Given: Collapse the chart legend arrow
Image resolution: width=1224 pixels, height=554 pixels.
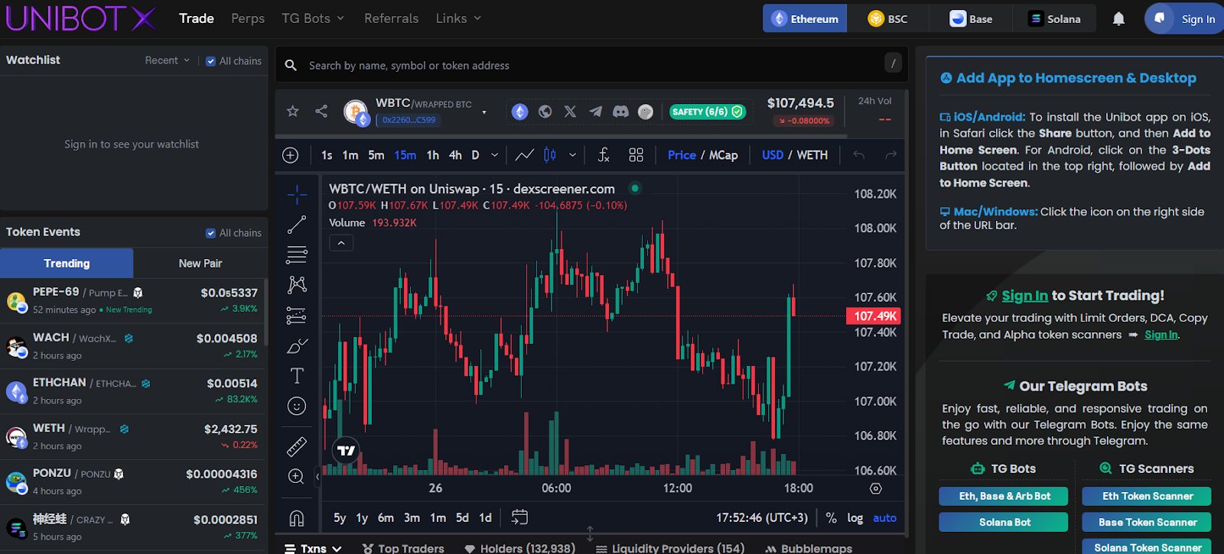Looking at the screenshot, I should [341, 243].
